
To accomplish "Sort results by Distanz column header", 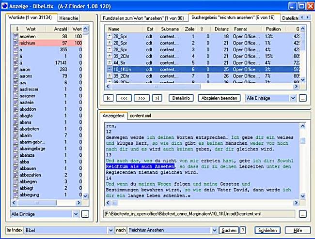I will [221, 29].
